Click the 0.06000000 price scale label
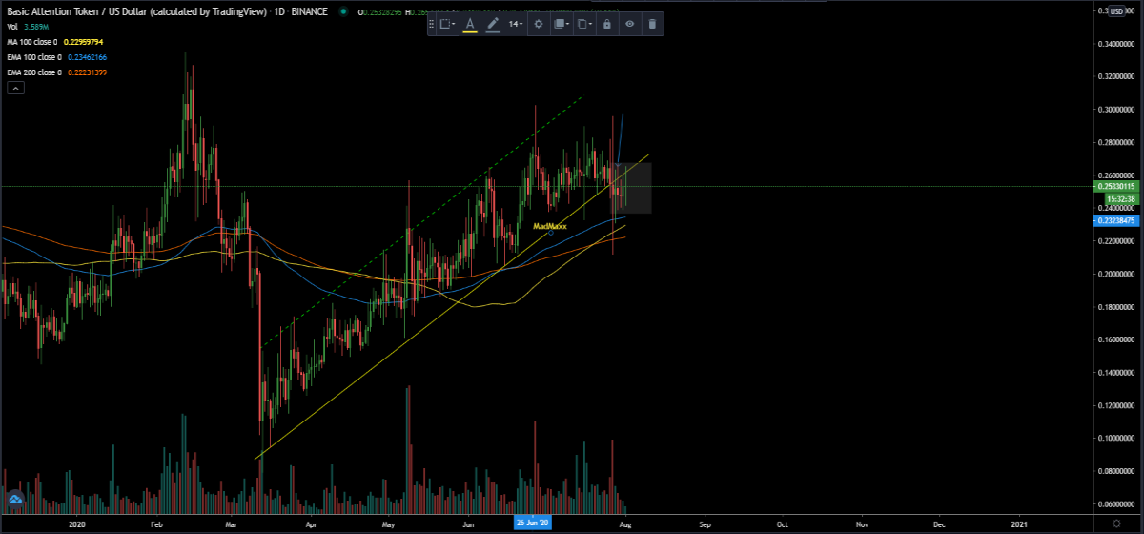Image resolution: width=1144 pixels, height=534 pixels. 1117,503
